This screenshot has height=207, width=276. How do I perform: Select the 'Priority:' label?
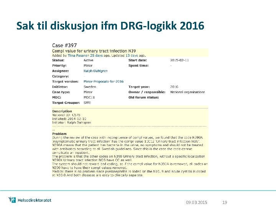click(59, 66)
